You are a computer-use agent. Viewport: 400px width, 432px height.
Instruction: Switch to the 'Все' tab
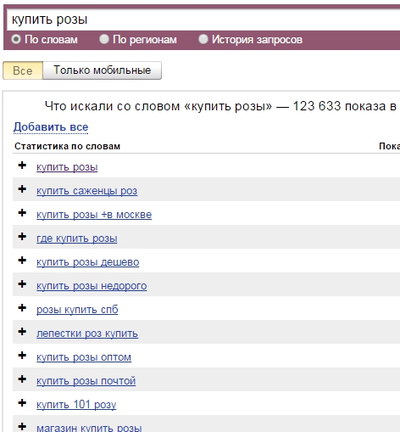coord(23,70)
